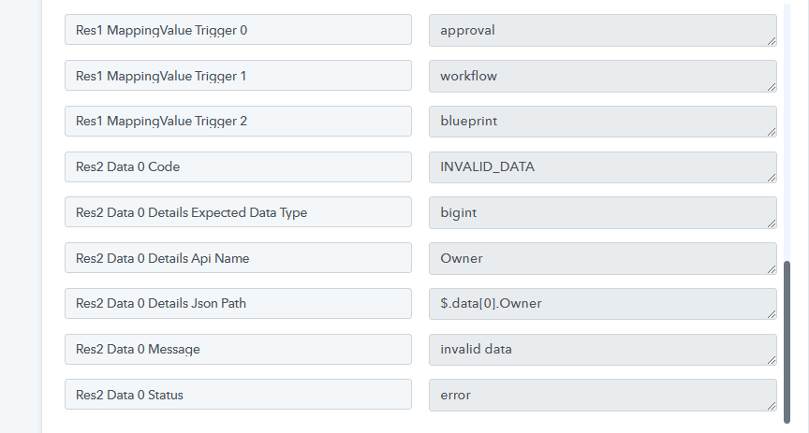This screenshot has width=809, height=433.
Task: Click the Expected Data Type label field
Action: 238,212
